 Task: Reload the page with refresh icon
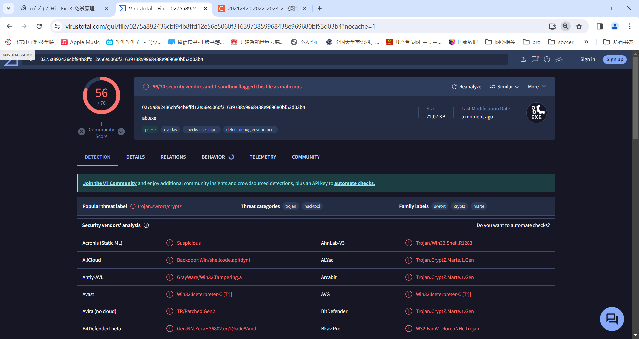[x=39, y=26]
